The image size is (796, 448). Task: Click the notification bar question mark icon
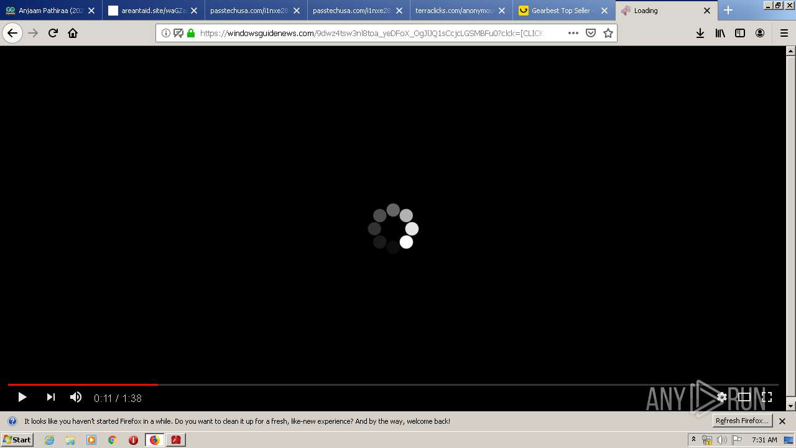tap(12, 421)
